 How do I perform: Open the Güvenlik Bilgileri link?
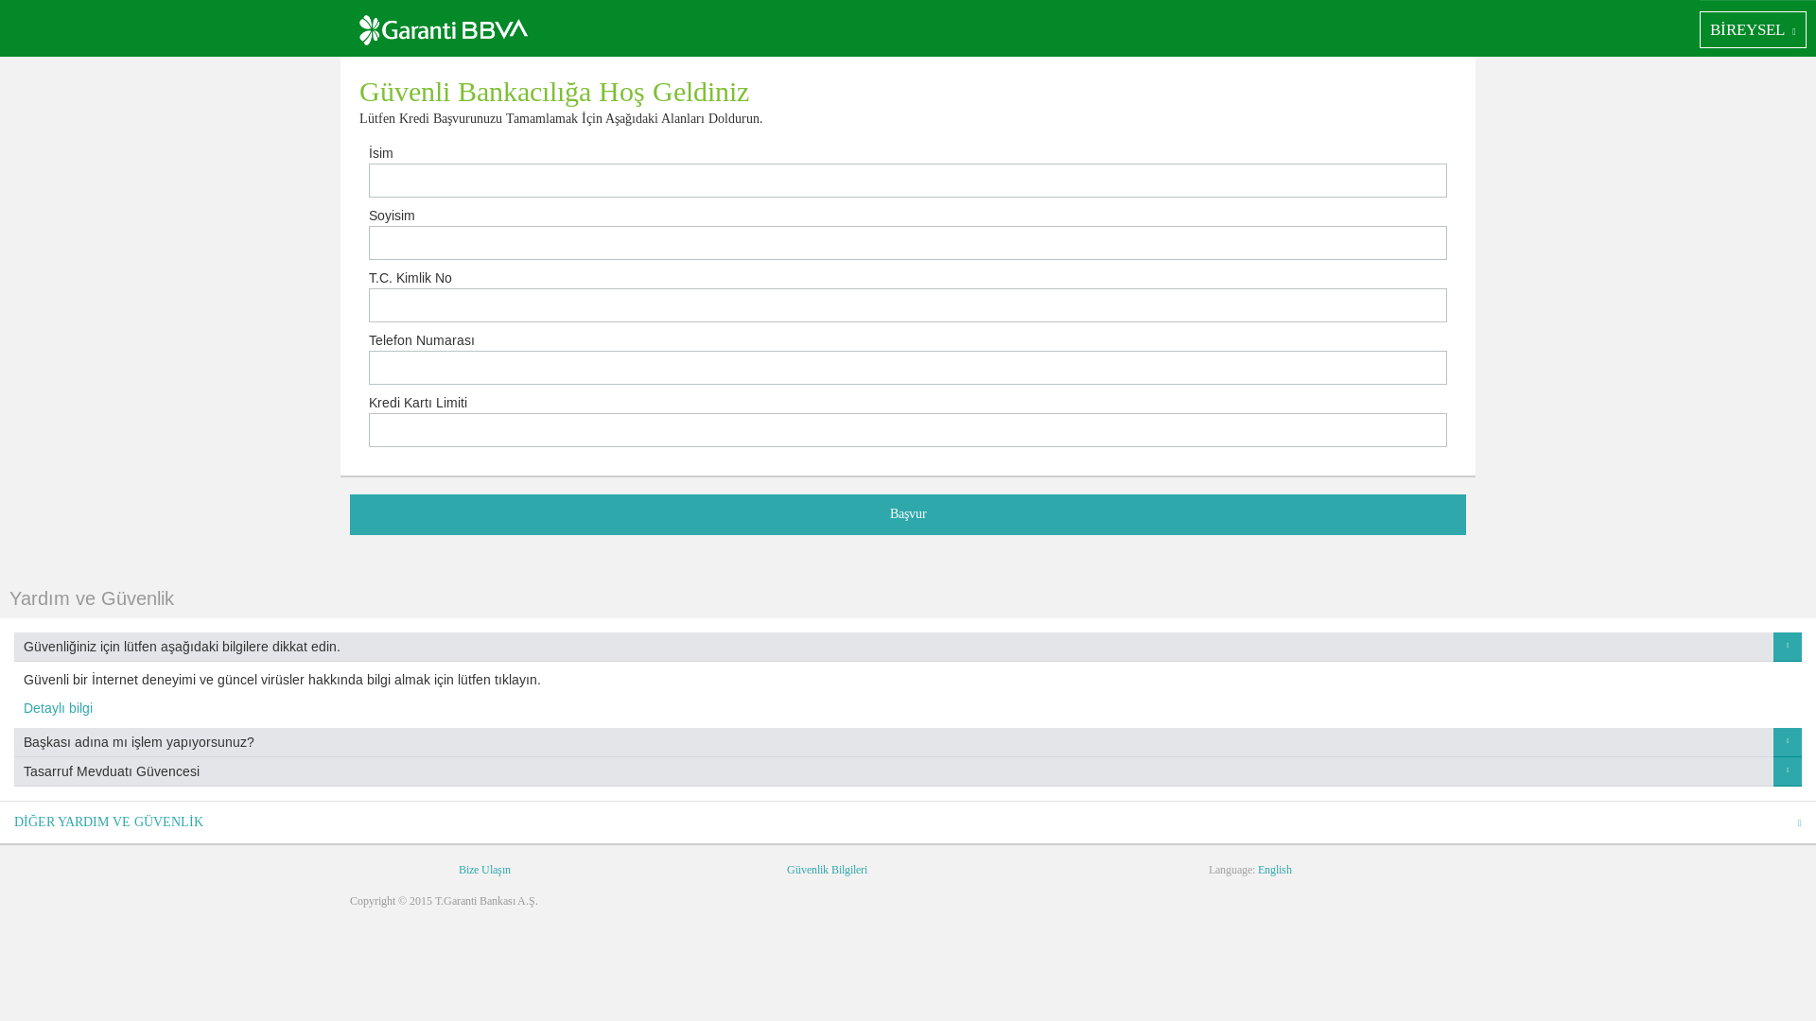(827, 870)
